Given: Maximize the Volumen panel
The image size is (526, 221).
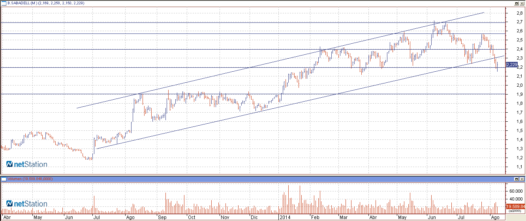Looking at the screenshot, I should [x=516, y=179].
